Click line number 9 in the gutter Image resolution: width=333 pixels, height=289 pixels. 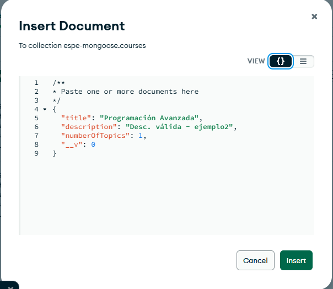36,153
